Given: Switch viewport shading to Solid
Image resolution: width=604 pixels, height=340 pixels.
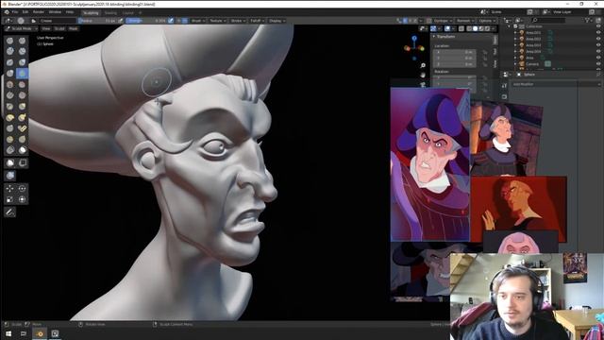Looking at the screenshot, I should click(x=475, y=28).
